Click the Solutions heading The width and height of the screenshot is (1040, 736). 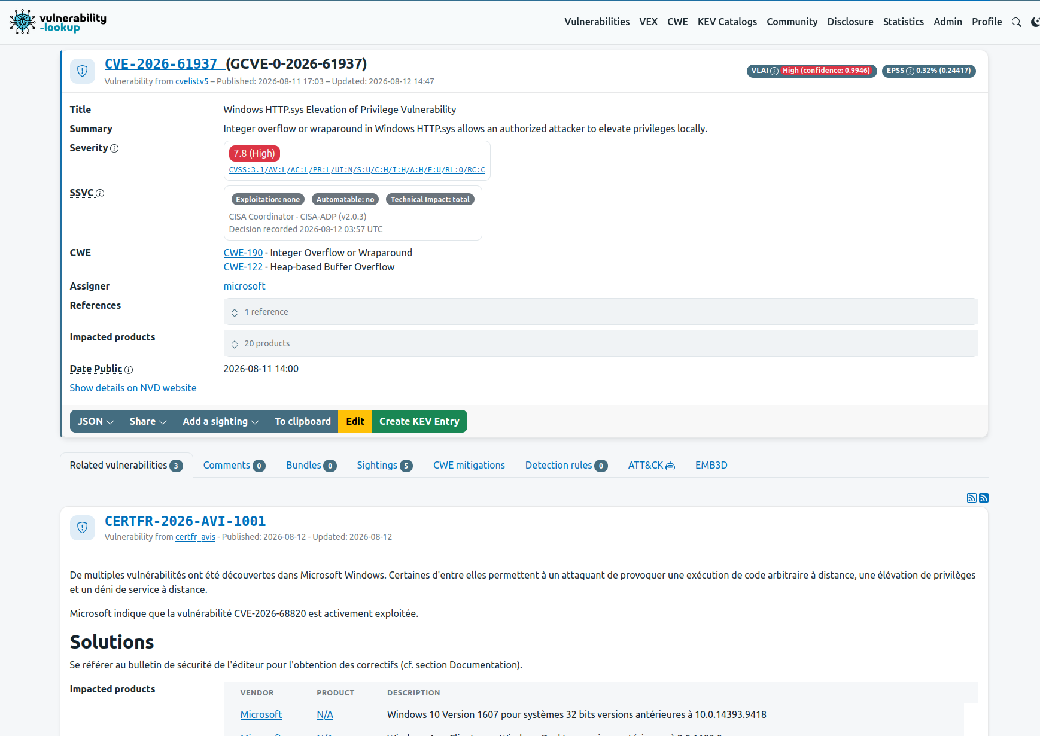[x=112, y=642]
